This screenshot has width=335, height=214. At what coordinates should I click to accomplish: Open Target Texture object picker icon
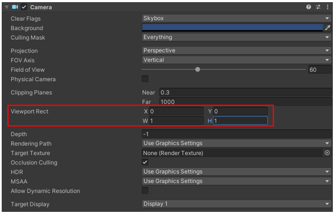pyautogui.click(x=327, y=153)
